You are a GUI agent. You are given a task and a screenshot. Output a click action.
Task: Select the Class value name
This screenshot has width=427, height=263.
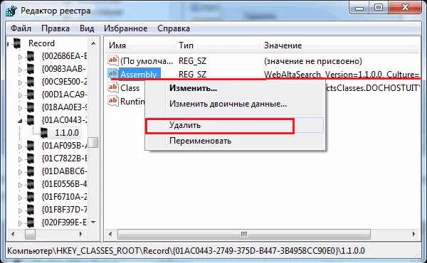tap(130, 88)
